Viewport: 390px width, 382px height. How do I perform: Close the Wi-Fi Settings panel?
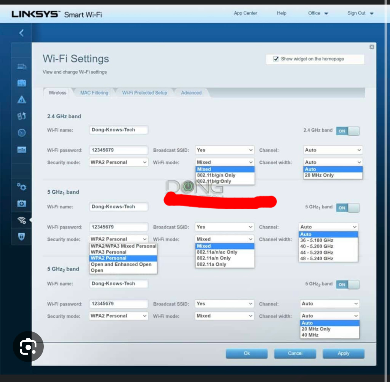372,47
